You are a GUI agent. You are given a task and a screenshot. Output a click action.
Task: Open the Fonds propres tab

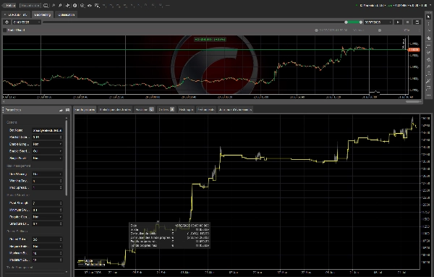[x=85, y=110]
